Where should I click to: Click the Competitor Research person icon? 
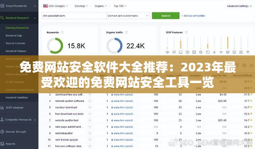(x=2, y=119)
